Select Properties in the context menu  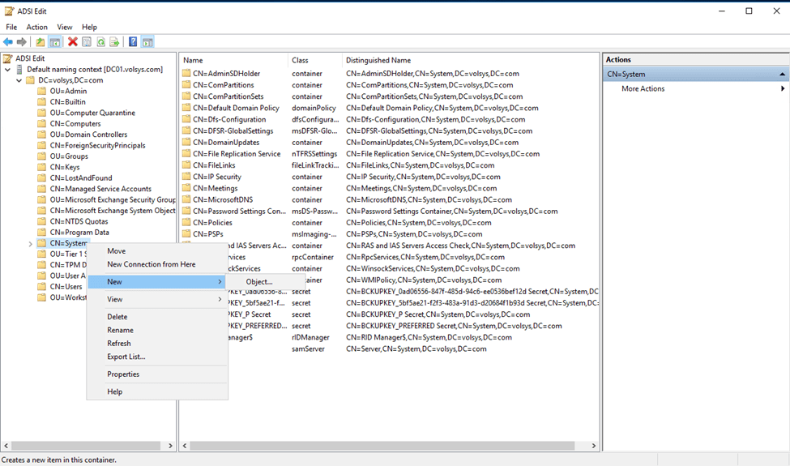pyautogui.click(x=123, y=374)
